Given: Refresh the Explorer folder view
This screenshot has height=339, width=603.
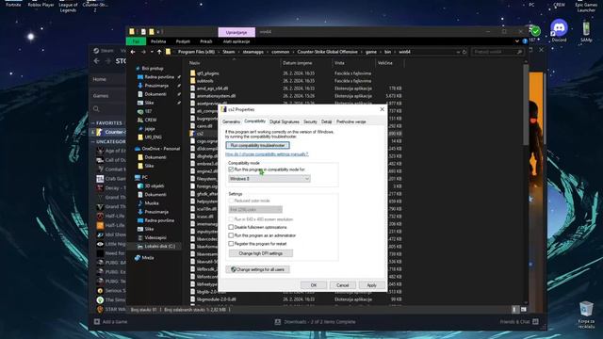Looking at the screenshot, I should [464, 52].
